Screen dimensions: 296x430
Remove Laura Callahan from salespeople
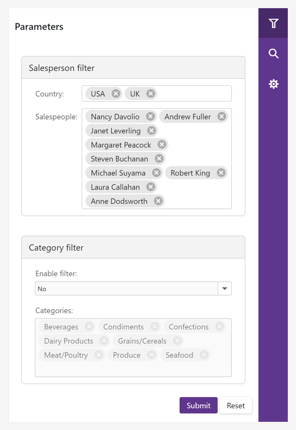point(151,187)
